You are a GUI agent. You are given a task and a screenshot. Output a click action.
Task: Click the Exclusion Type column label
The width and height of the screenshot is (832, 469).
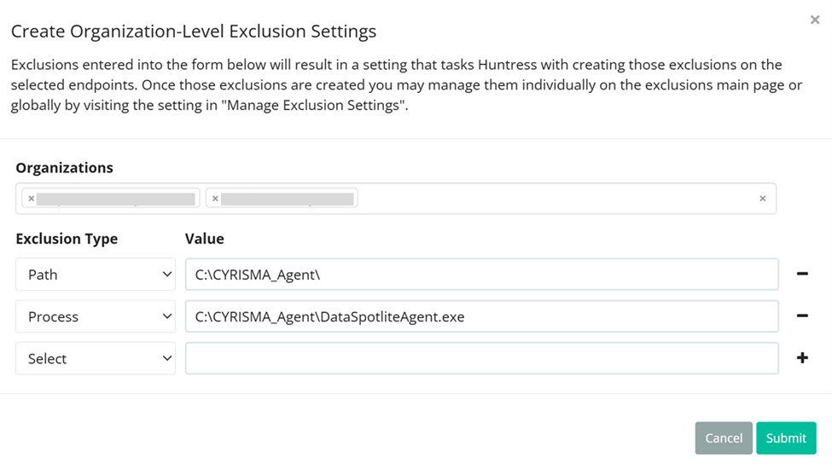coord(67,239)
